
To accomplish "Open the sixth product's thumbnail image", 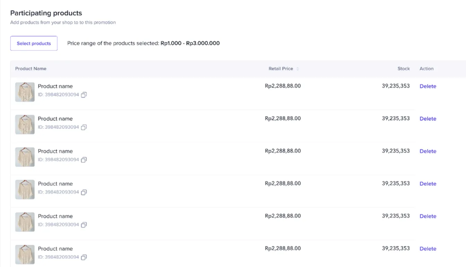I will [x=25, y=255].
